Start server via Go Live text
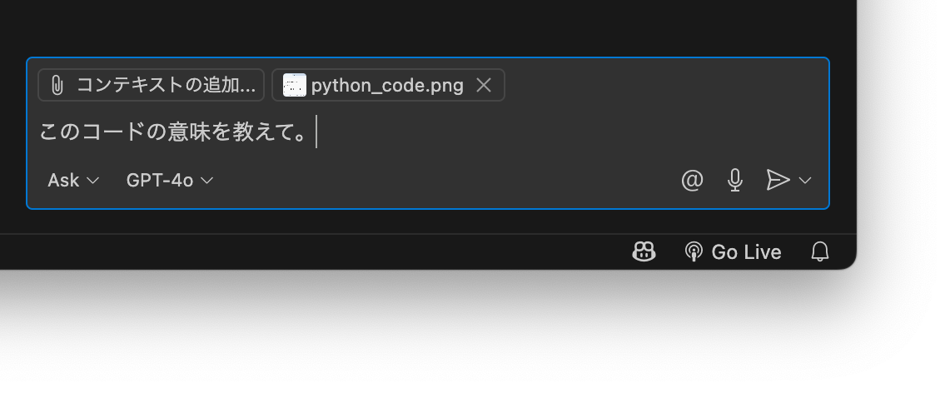 click(746, 252)
